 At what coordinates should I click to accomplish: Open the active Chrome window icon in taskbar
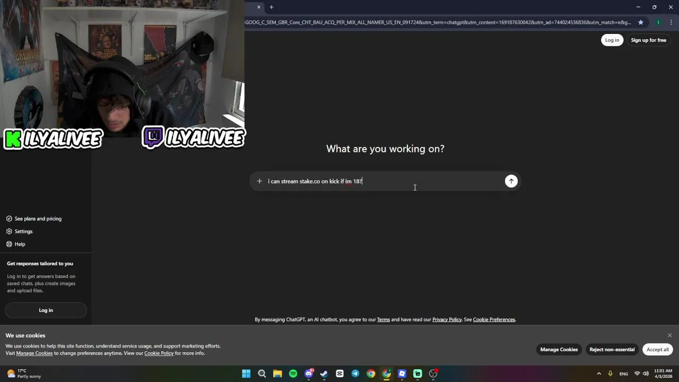coord(387,374)
